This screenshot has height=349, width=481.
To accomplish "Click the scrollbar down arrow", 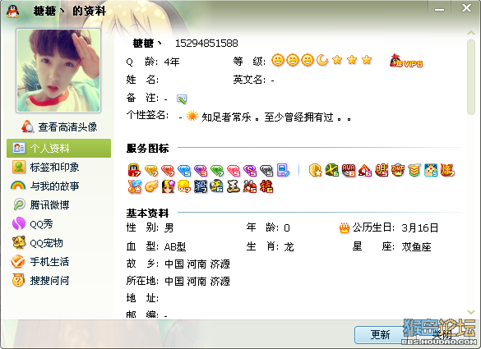I will point(471,312).
